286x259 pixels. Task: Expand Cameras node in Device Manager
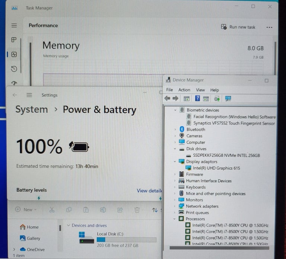click(x=175, y=136)
